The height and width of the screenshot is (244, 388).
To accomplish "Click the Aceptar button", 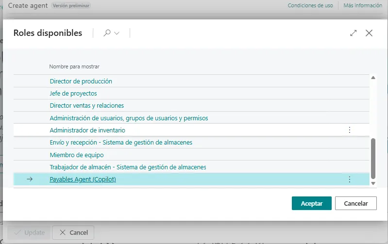I will pyautogui.click(x=311, y=203).
